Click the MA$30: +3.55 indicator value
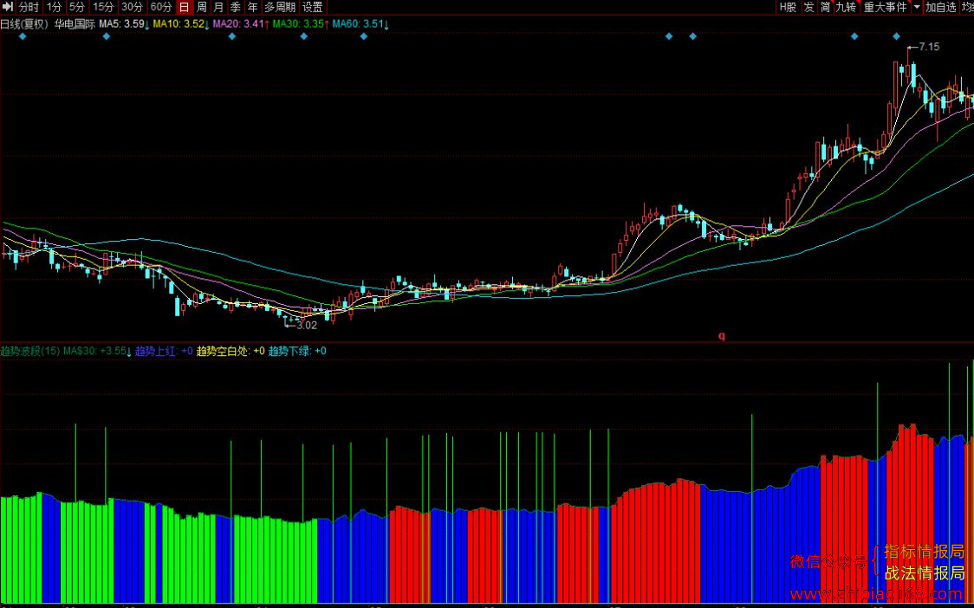Screen dimensions: 974x608 pyautogui.click(x=98, y=351)
